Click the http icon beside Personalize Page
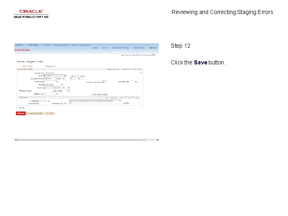This screenshot has height=216, width=288. click(x=154, y=55)
